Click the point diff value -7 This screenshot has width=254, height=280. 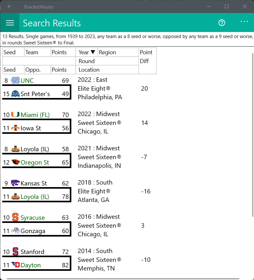click(144, 157)
